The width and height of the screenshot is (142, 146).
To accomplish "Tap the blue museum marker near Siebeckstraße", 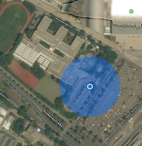I will coord(39,130).
